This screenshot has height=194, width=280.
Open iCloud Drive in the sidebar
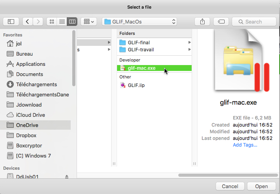[30, 115]
